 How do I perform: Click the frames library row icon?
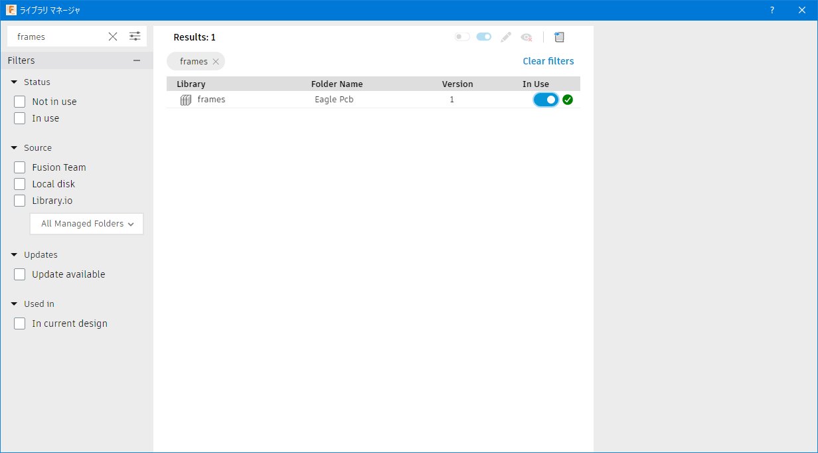[186, 100]
